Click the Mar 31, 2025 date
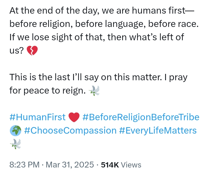This screenshot has height=175, width=209. click(x=70, y=165)
